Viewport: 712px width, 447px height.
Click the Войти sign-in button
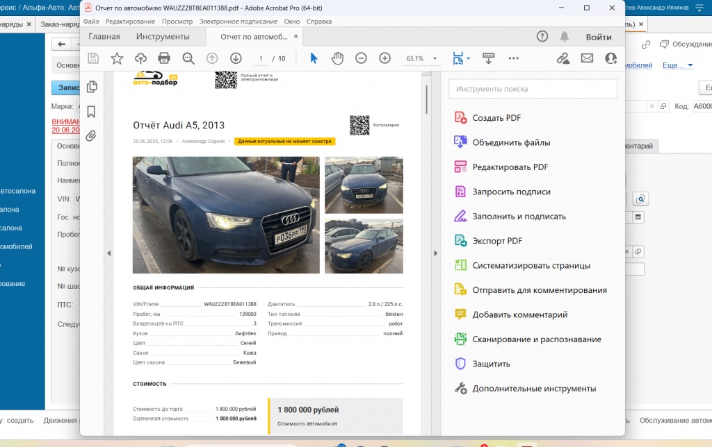click(x=598, y=37)
